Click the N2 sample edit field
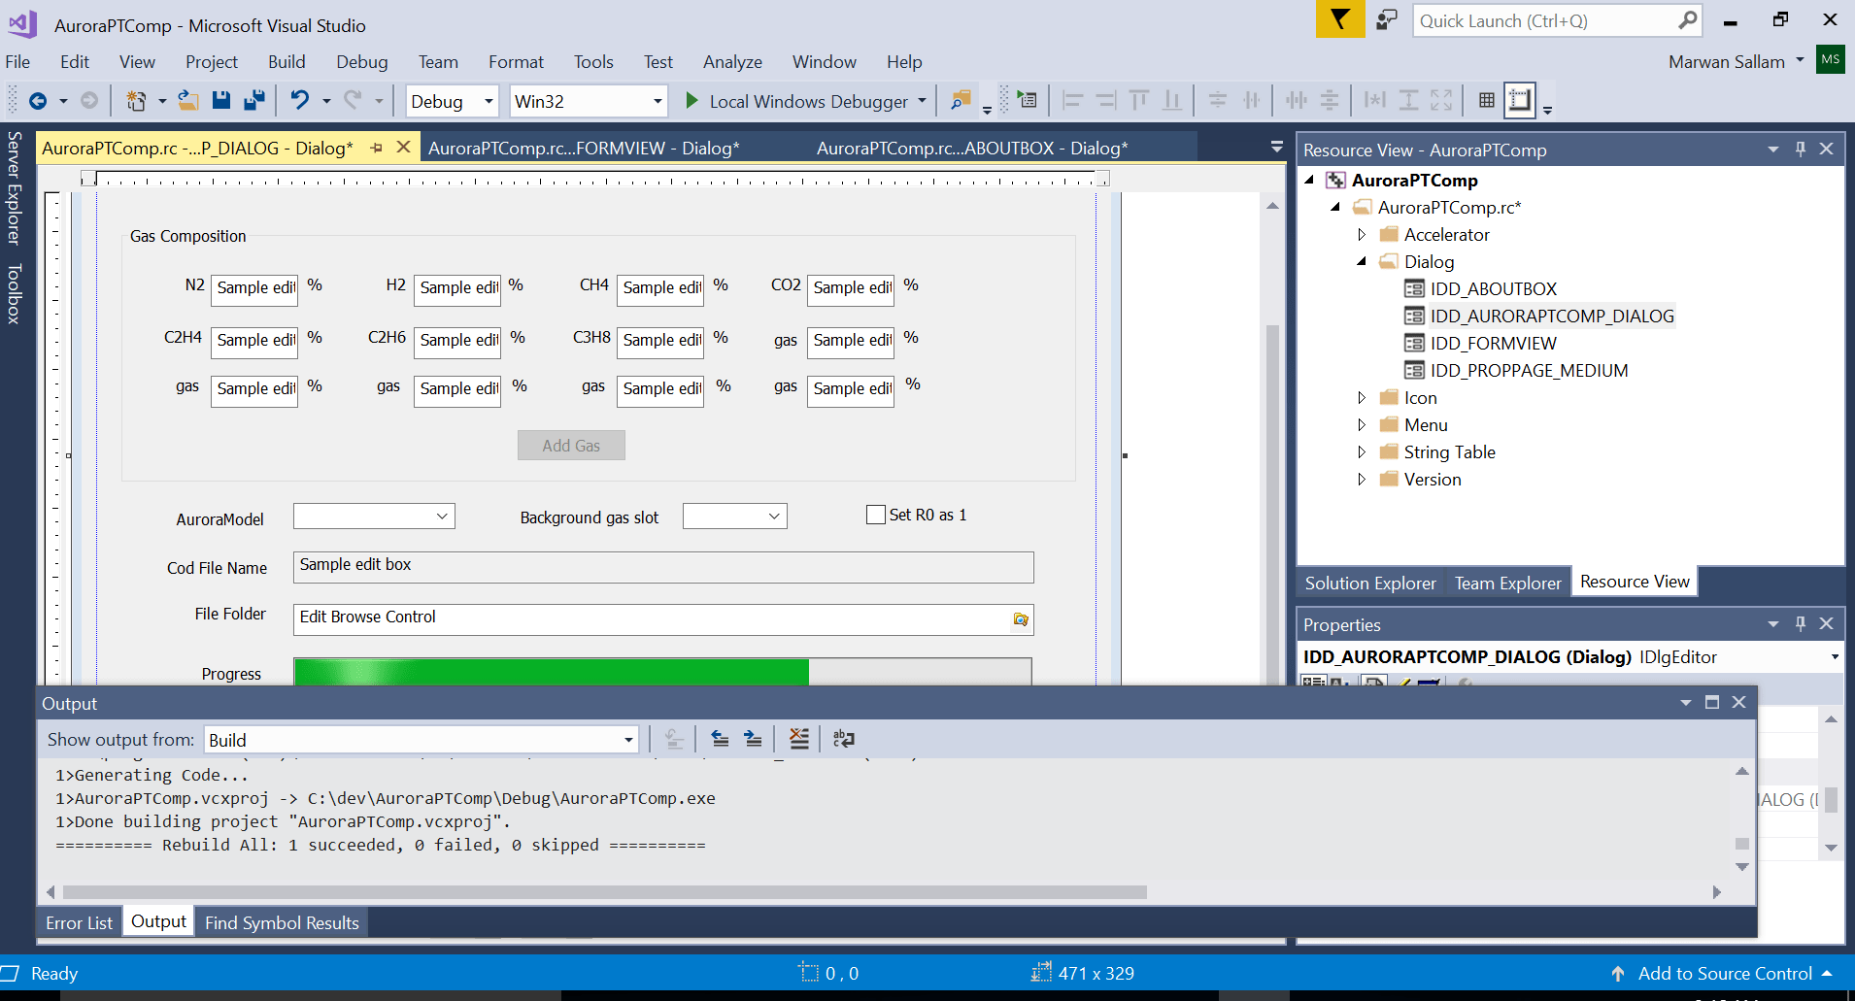 click(254, 289)
